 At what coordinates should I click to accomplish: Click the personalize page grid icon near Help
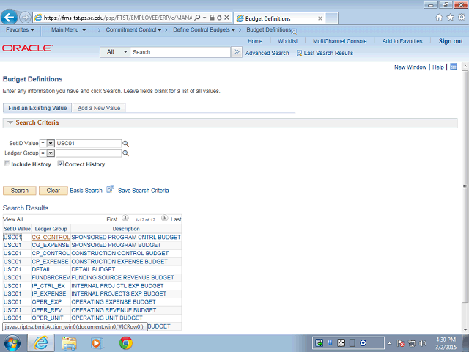[x=454, y=67]
